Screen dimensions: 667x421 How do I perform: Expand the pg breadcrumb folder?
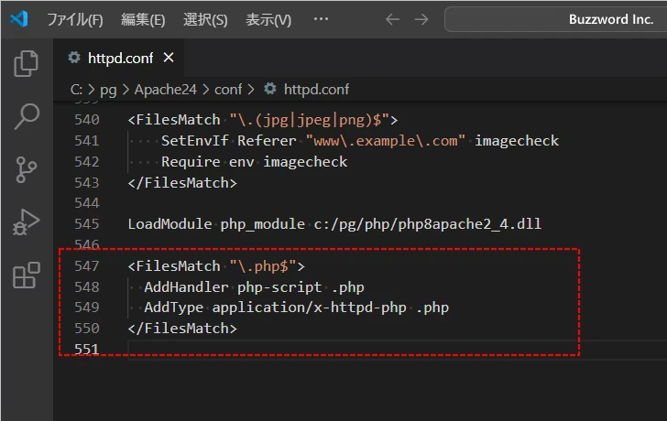pyautogui.click(x=108, y=89)
